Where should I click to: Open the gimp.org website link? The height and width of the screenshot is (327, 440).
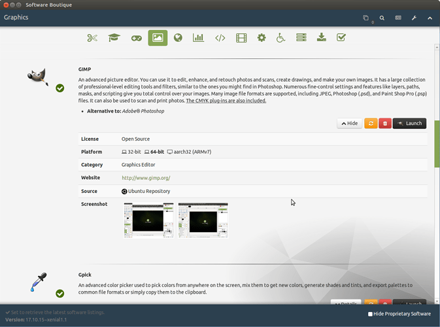(146, 178)
